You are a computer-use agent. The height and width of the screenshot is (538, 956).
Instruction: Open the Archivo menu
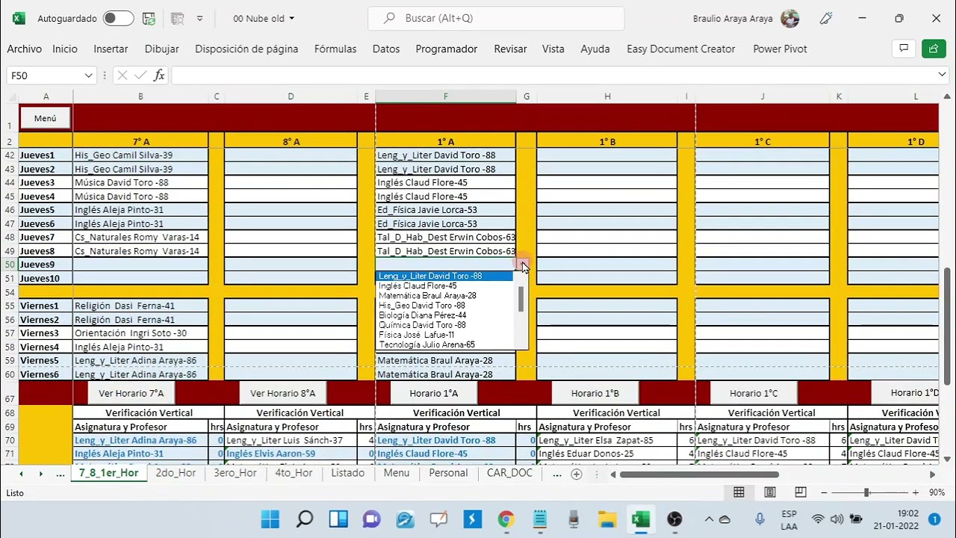25,49
